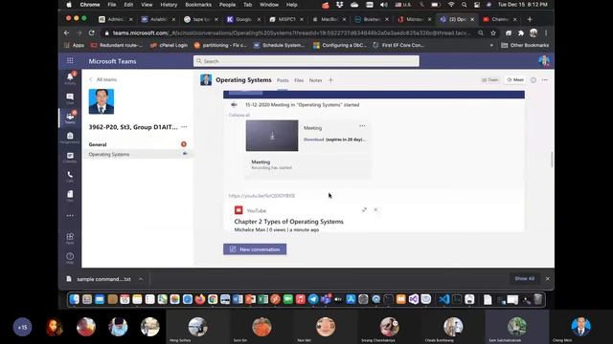Expand options for sample command download
Viewport: 613px width, 344px height.
coord(141,279)
